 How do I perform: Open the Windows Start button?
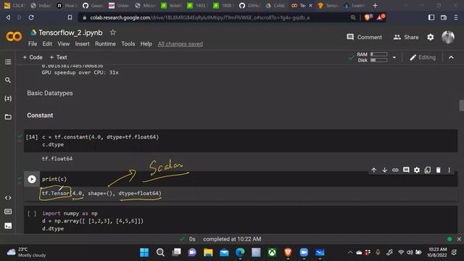144,252
